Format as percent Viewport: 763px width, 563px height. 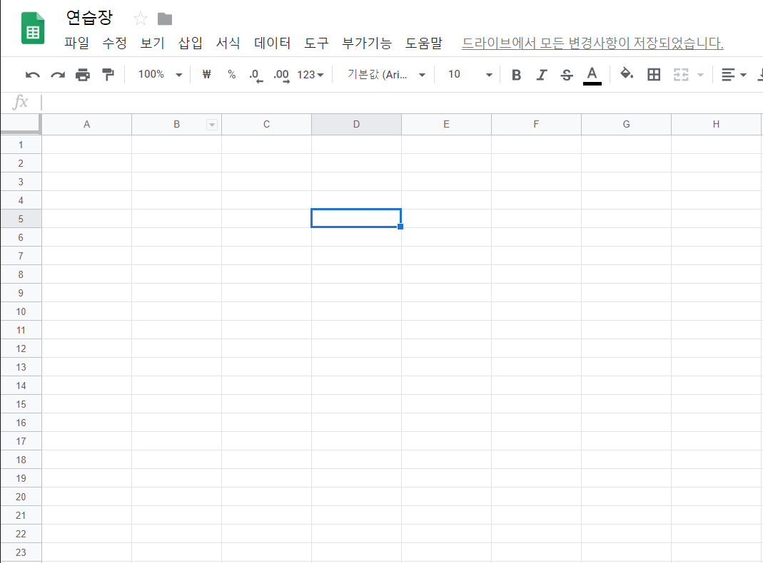(232, 75)
